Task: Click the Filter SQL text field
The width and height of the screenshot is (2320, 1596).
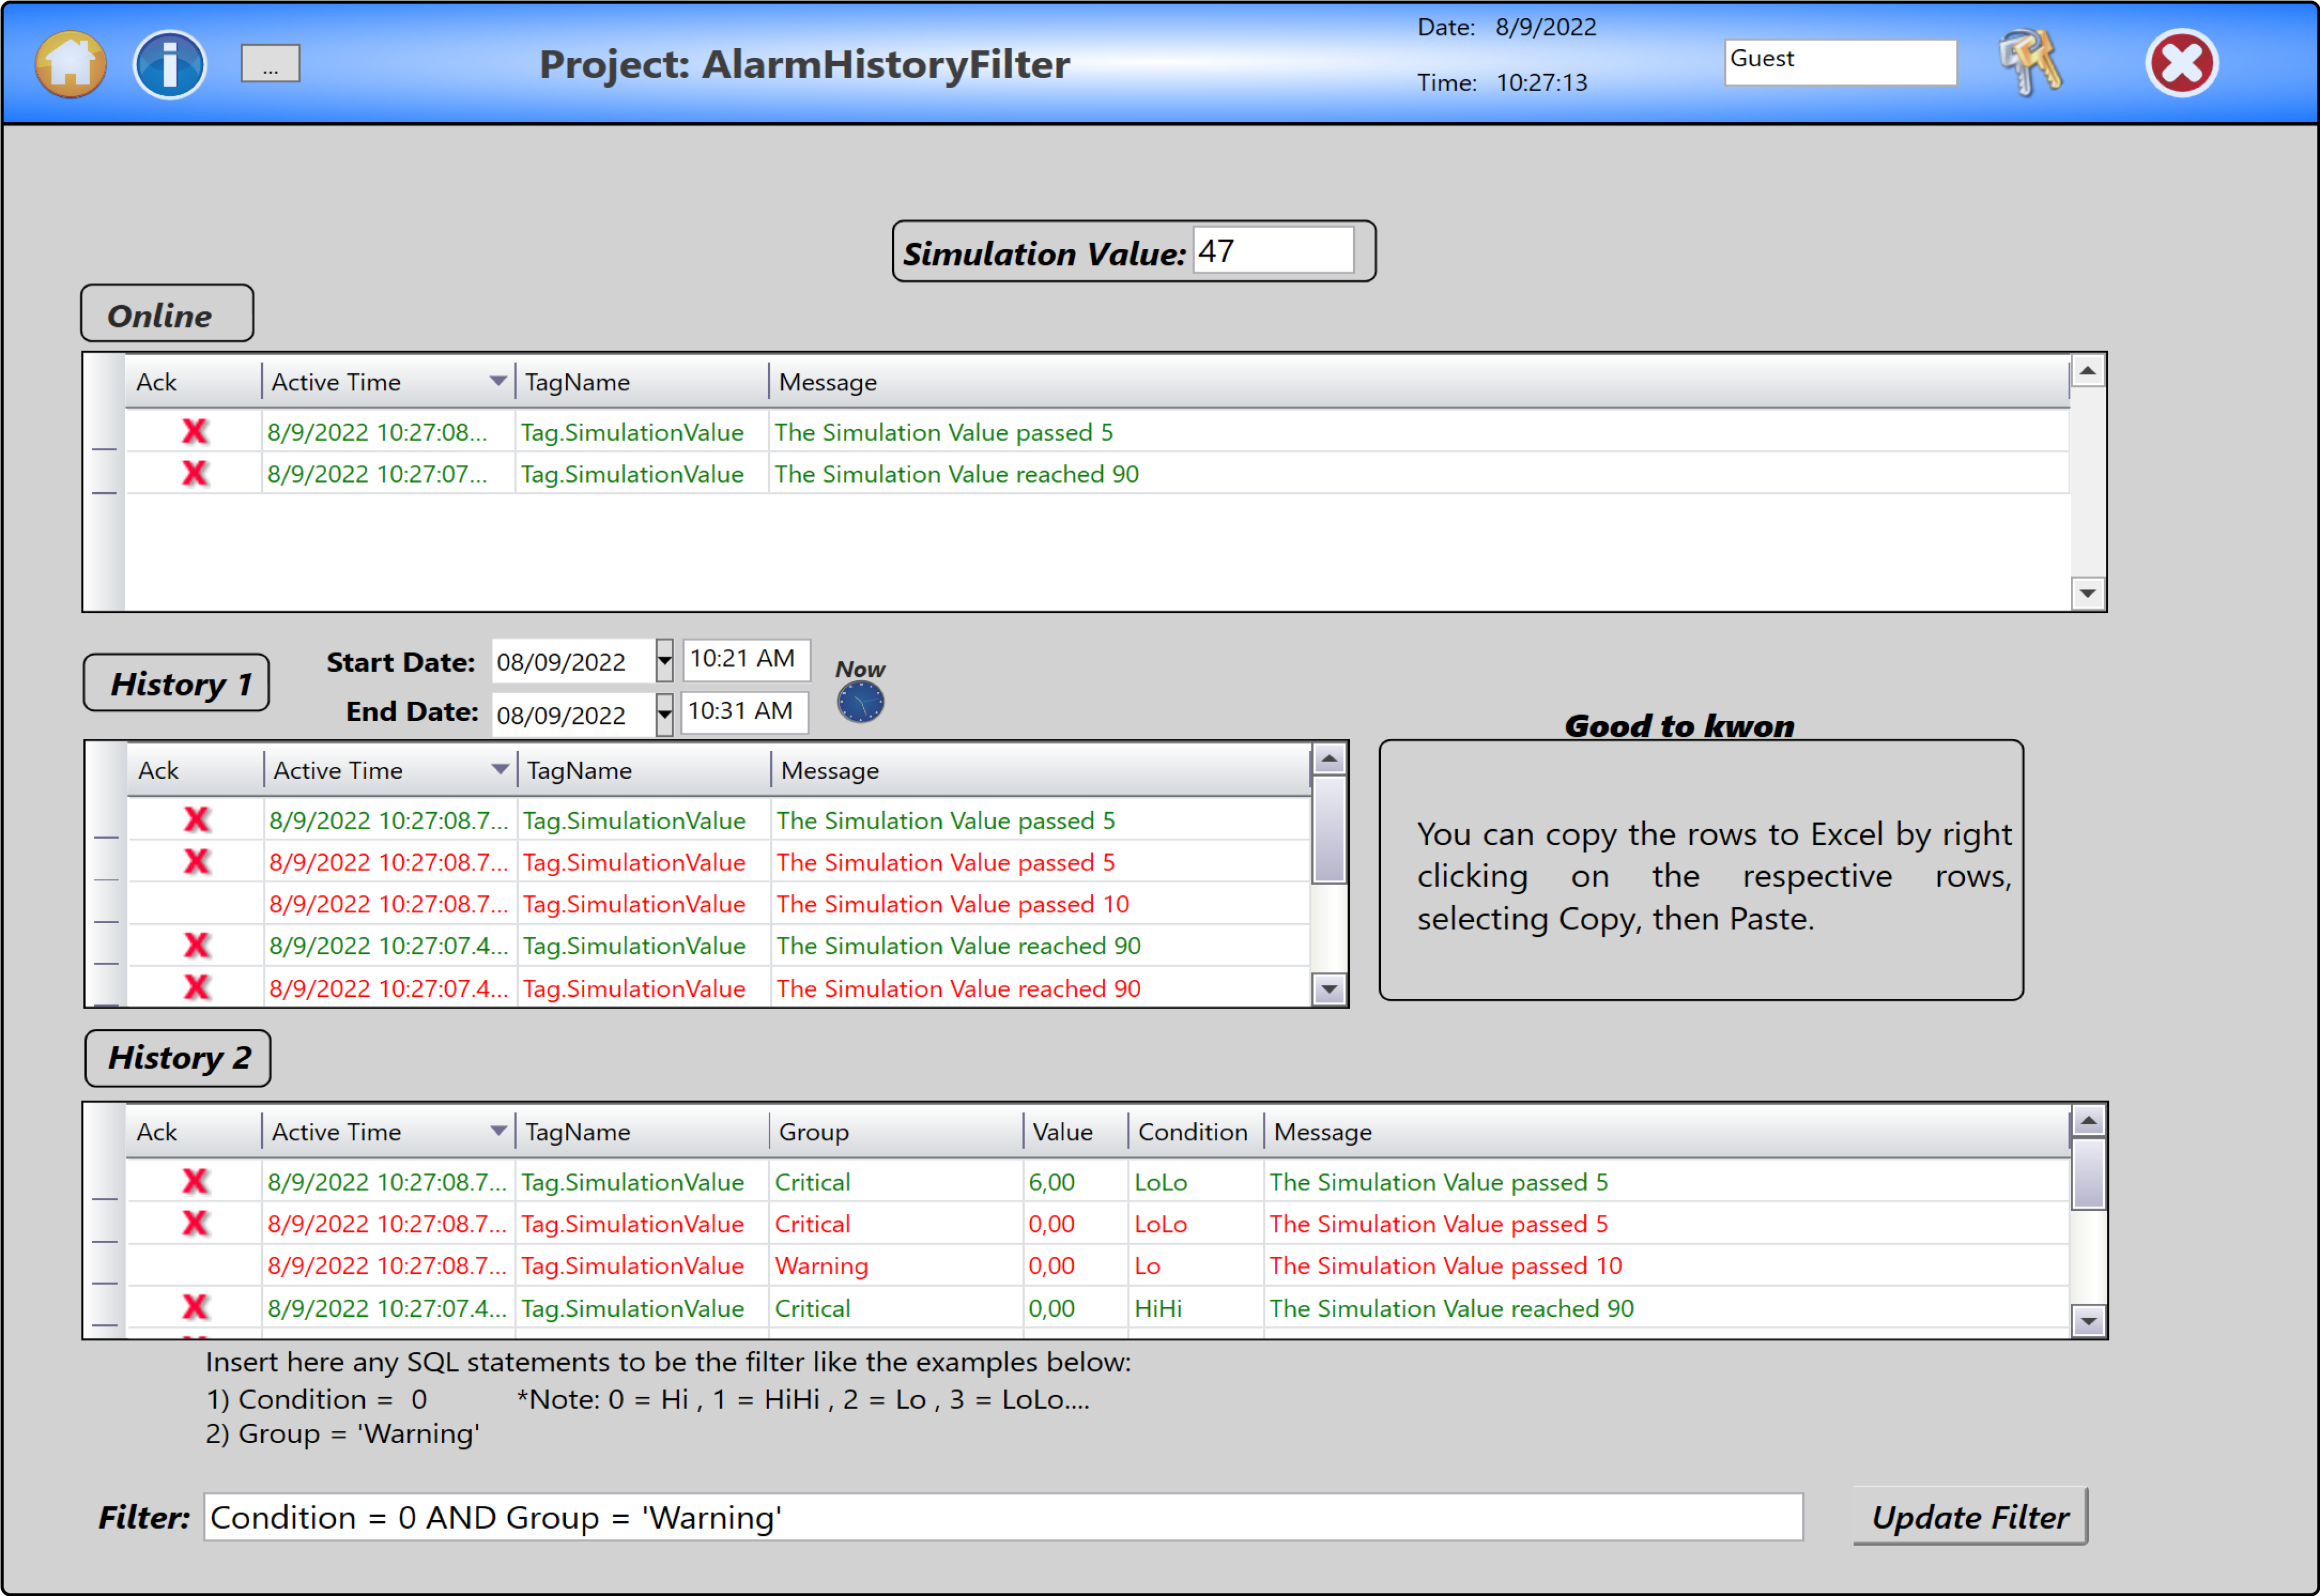Action: (x=1003, y=1517)
